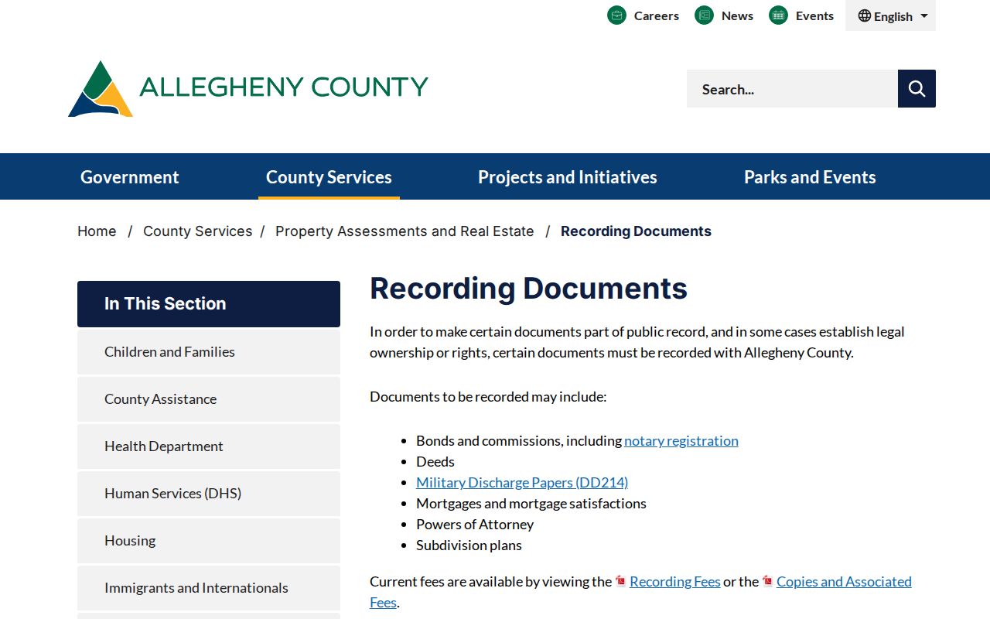Open Copies and Associated Fees link

click(844, 581)
